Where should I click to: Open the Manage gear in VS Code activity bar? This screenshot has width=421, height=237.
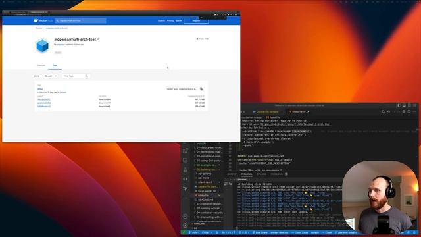point(186,225)
